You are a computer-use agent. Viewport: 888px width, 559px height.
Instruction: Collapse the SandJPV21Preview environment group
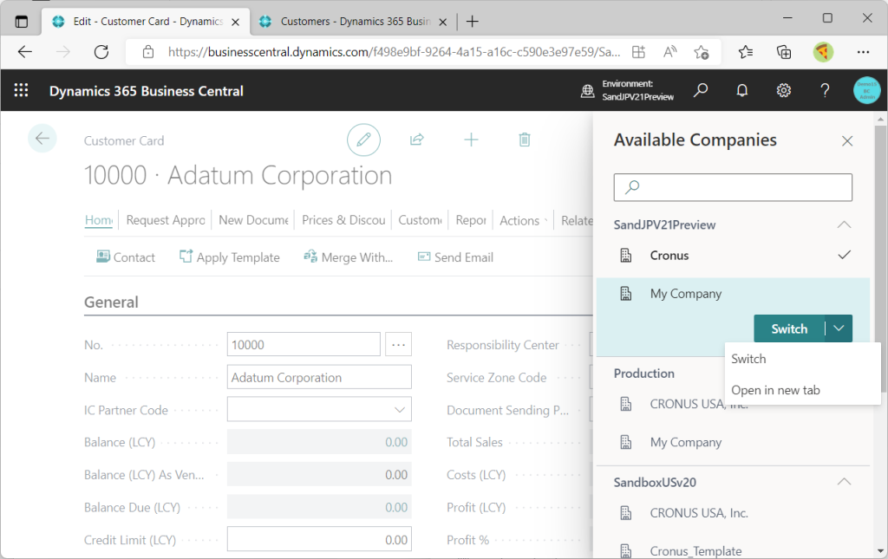tap(844, 224)
